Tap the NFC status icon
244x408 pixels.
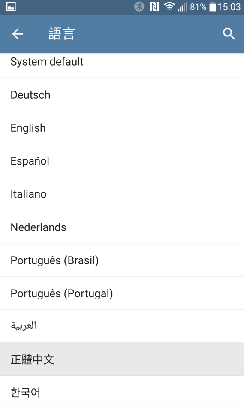pyautogui.click(x=154, y=7)
